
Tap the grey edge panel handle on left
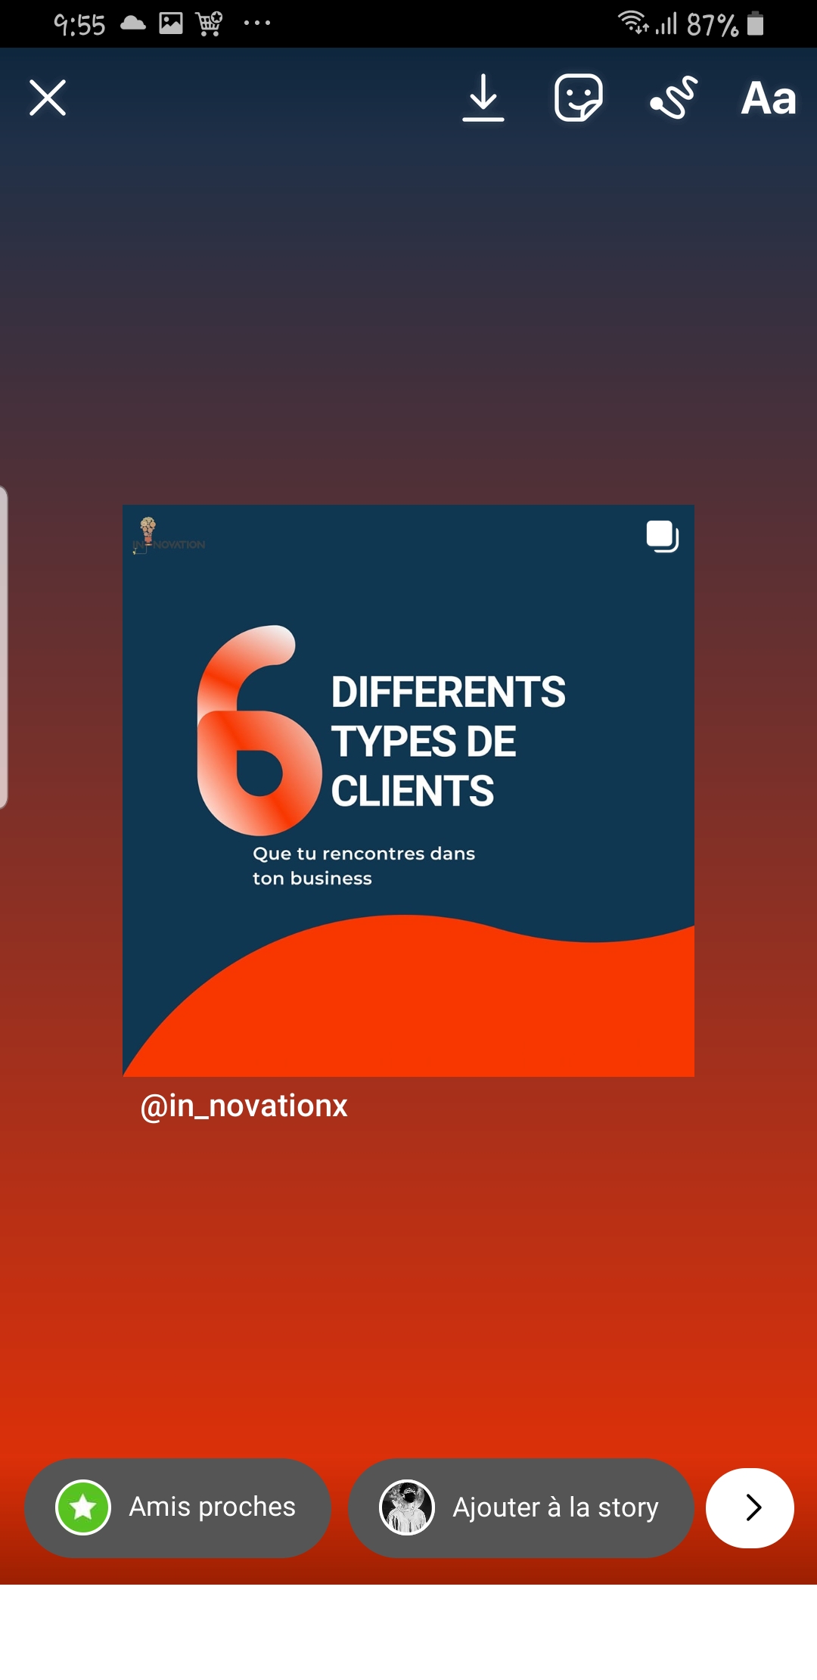click(x=4, y=647)
